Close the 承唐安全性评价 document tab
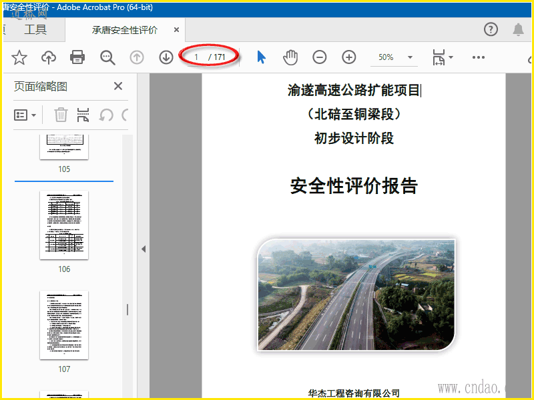Screen dimensions: 534x400 [176, 29]
